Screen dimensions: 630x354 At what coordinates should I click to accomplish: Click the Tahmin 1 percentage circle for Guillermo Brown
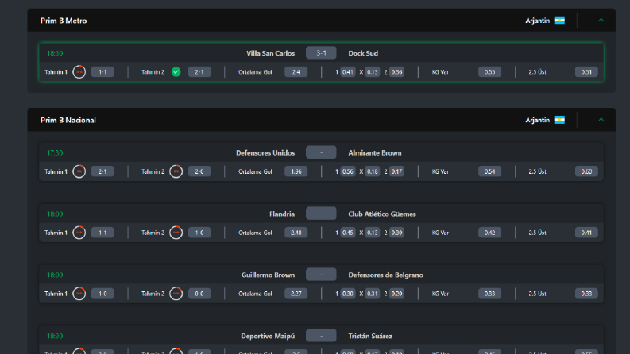[x=79, y=294]
